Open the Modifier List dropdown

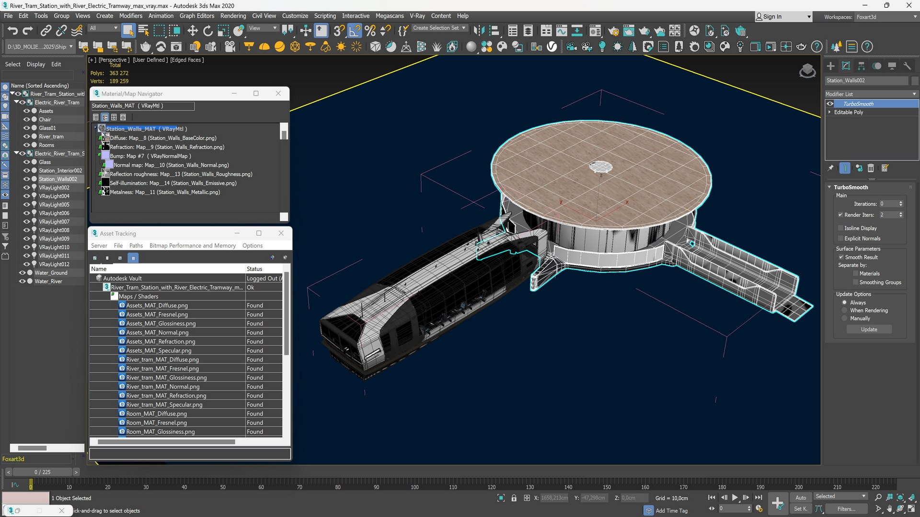(871, 94)
